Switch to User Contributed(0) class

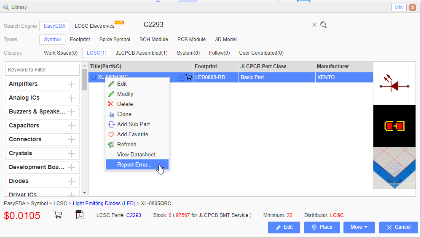point(261,53)
